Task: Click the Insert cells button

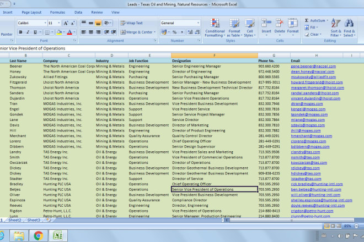Action: pos(266,28)
